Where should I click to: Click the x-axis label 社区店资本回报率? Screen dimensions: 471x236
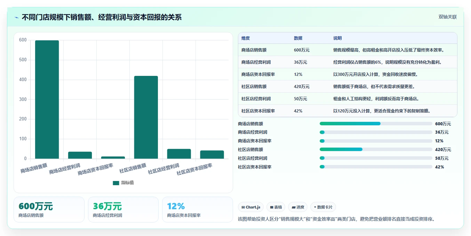[x=194, y=169]
